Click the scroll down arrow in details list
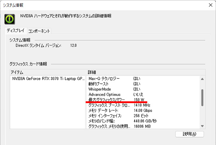The image size is (216, 145). coord(202,126)
